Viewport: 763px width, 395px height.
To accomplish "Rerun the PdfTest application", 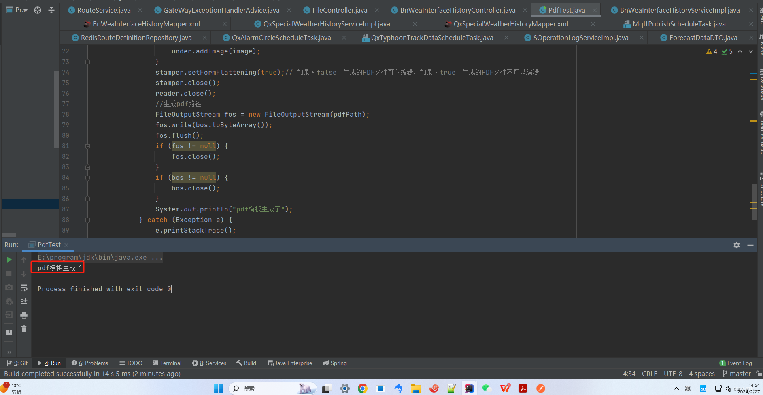I will click(9, 260).
